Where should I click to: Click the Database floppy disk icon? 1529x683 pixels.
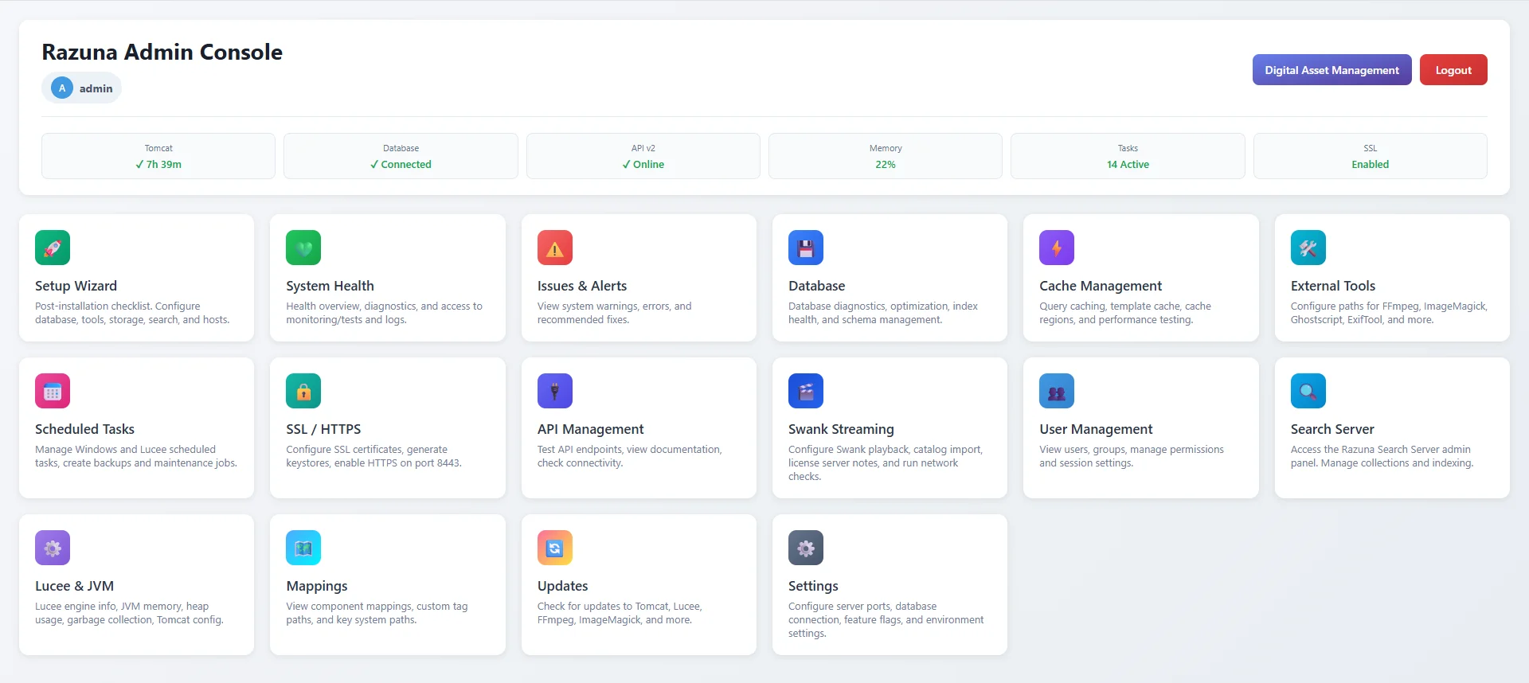pos(806,248)
